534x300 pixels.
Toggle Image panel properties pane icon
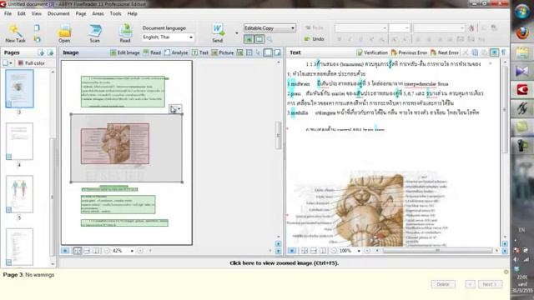tap(278, 52)
